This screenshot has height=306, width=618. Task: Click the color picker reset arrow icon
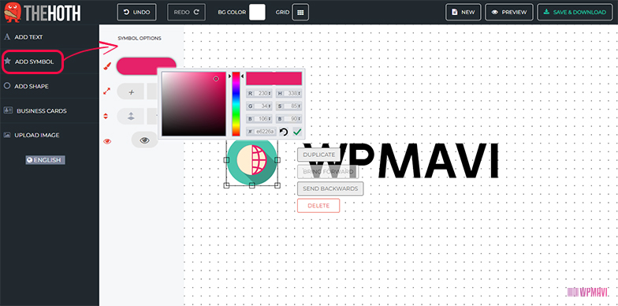284,132
